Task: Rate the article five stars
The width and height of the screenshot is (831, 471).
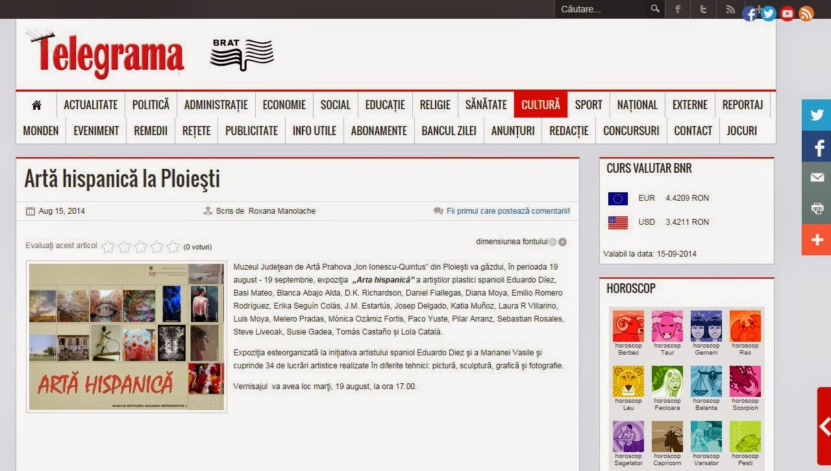Action: coord(173,246)
